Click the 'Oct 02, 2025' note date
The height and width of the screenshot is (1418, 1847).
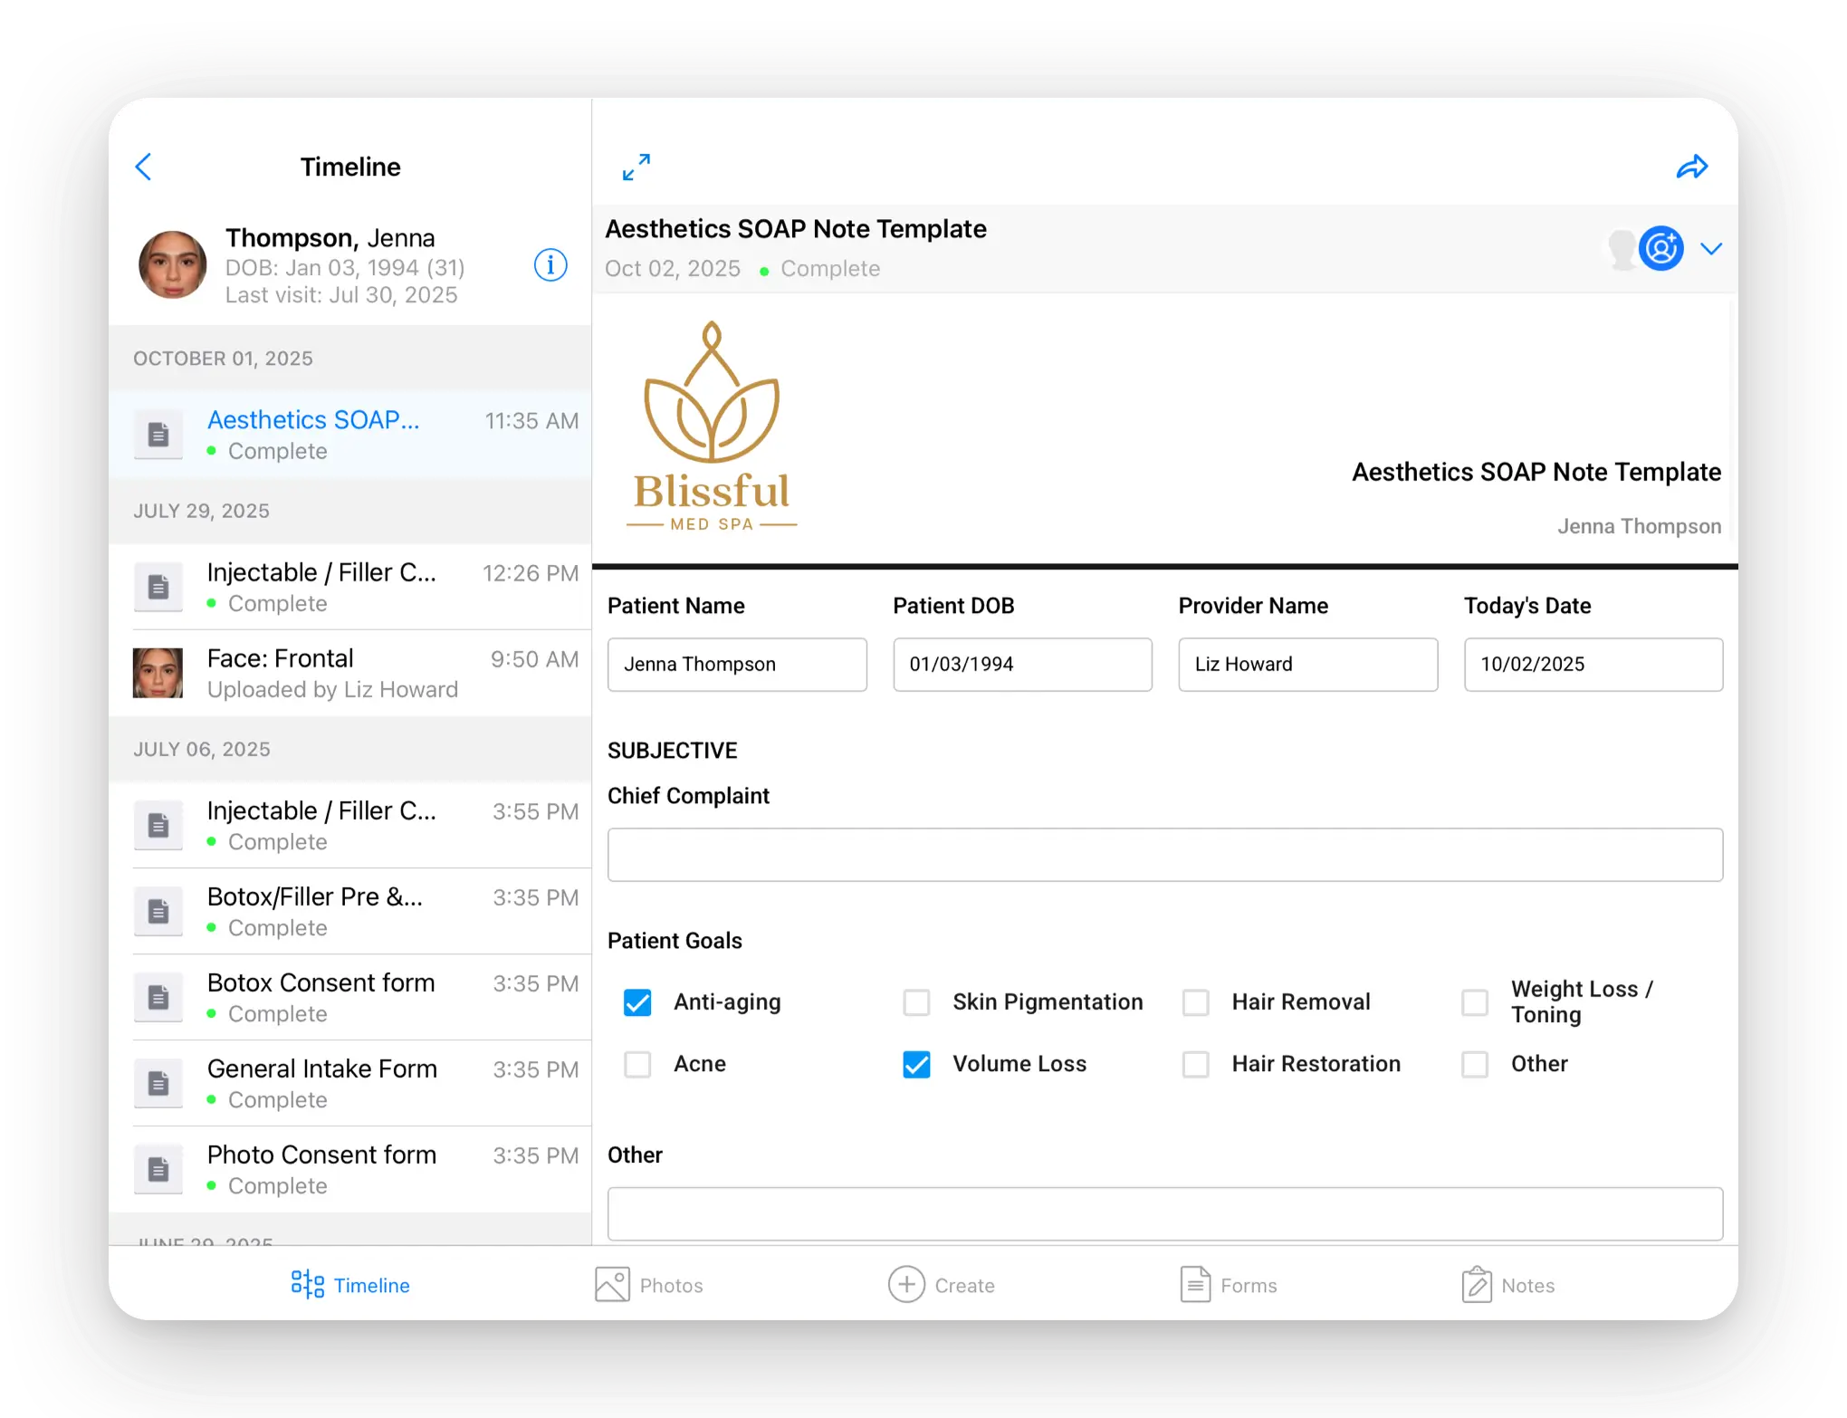click(673, 269)
